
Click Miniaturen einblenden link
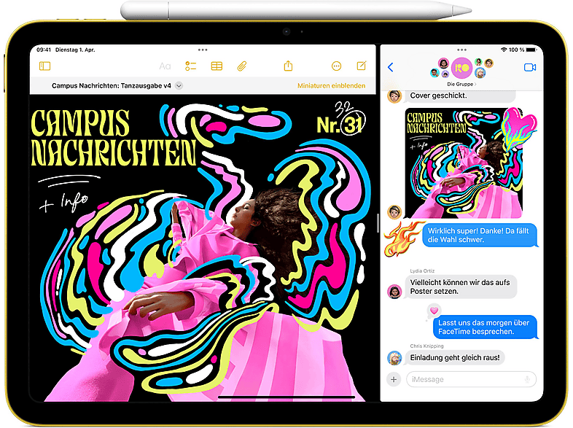(331, 85)
